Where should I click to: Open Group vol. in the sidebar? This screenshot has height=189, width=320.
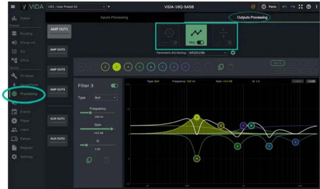[24, 43]
